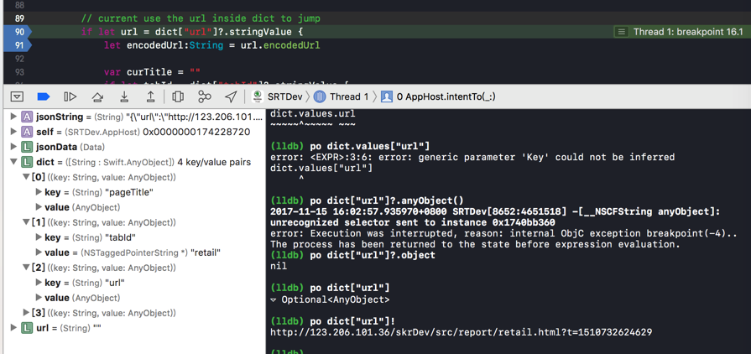751x354 pixels.
Task: Expand the dict [3] entry
Action: pyautogui.click(x=26, y=313)
